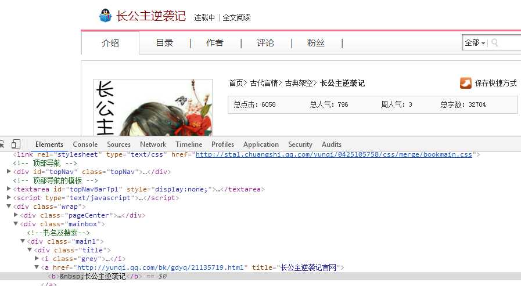Open the Sources tab
The height and width of the screenshot is (286, 521).
point(118,144)
